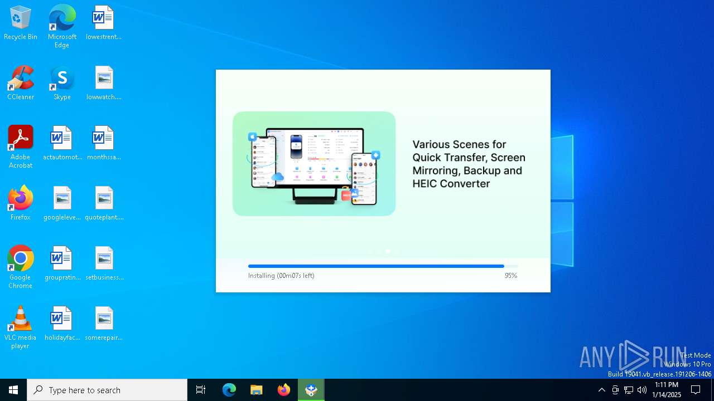Open the notification action center
The image size is (714, 401).
[696, 390]
